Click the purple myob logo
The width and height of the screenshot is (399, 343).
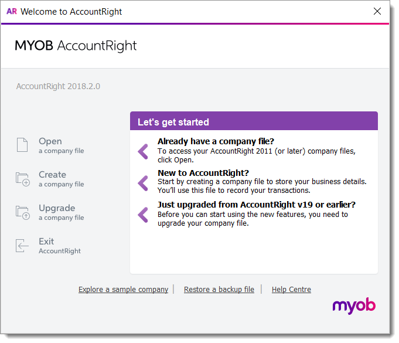pyautogui.click(x=354, y=305)
